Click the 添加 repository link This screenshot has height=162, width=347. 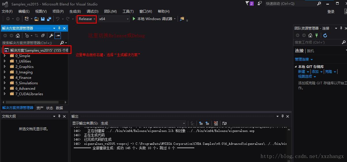pyautogui.click(x=315, y=72)
